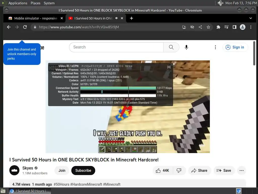The height and width of the screenshot is (194, 258).
Task: Click the install app icon in address bar
Action: tap(184, 27)
